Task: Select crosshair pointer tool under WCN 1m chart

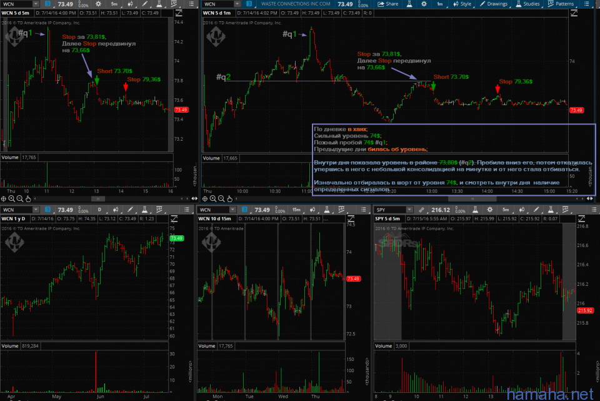Action: (205, 198)
